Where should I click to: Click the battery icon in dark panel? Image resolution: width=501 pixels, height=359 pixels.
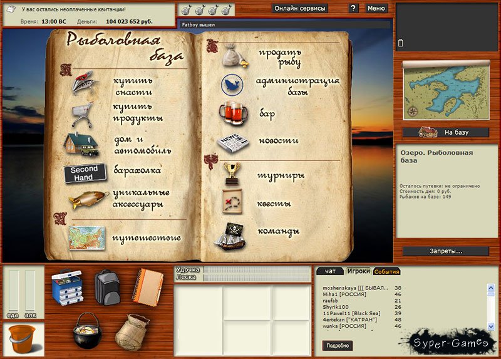point(401,43)
